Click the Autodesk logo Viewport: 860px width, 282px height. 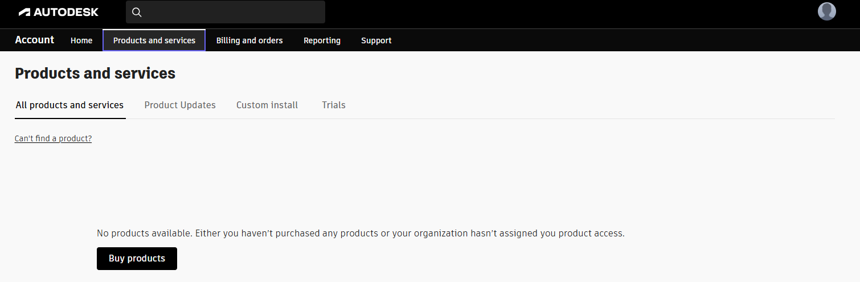pyautogui.click(x=59, y=12)
